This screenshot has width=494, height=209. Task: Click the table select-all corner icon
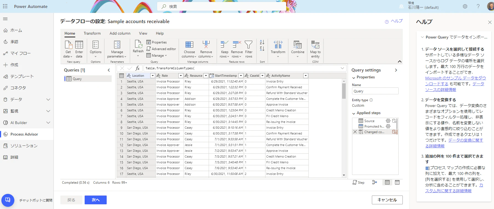click(122, 76)
